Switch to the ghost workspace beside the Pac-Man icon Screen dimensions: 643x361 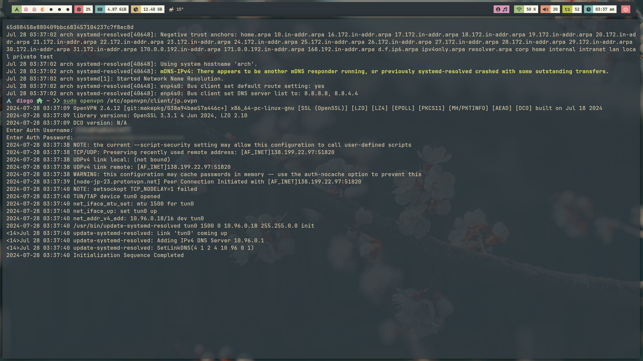point(34,9)
